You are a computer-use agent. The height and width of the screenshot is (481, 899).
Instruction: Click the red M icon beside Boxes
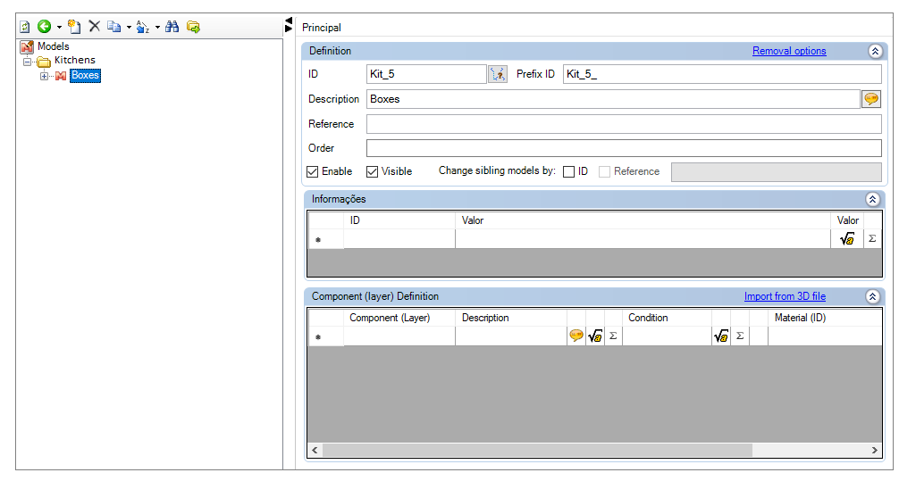61,76
